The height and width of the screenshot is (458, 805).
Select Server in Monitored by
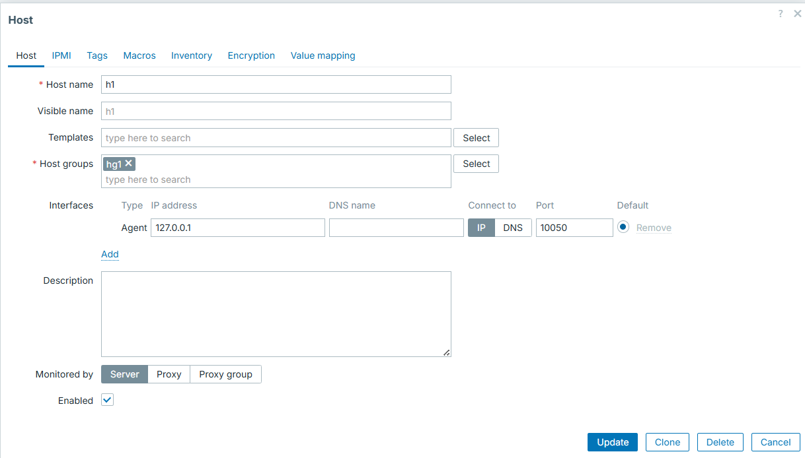(x=124, y=374)
